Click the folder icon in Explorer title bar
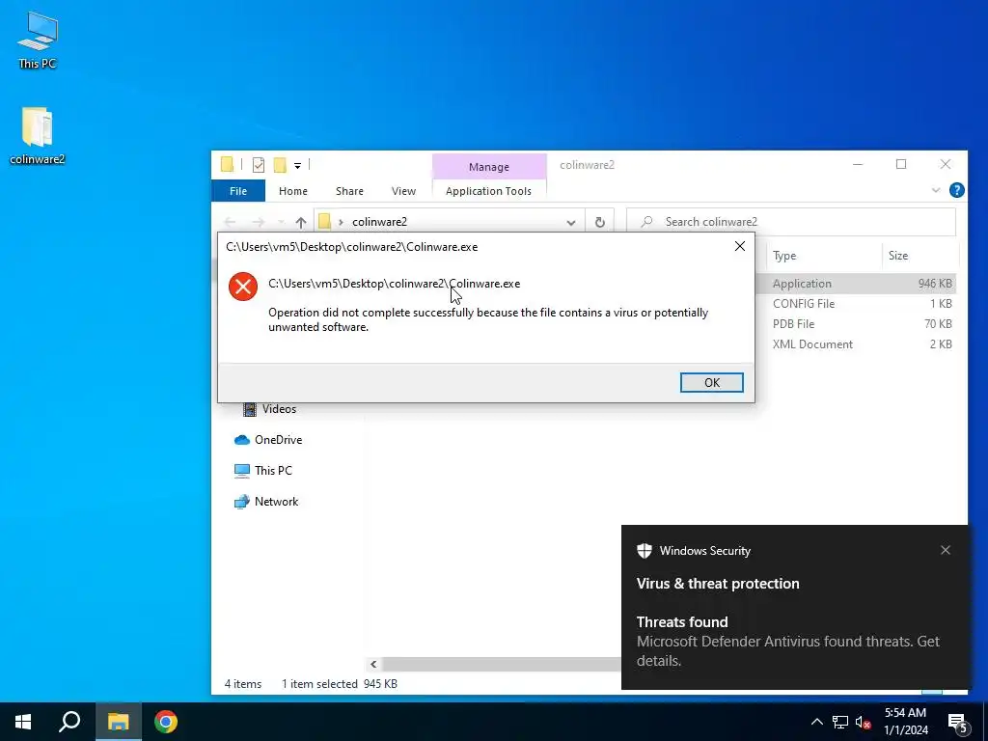 click(228, 165)
